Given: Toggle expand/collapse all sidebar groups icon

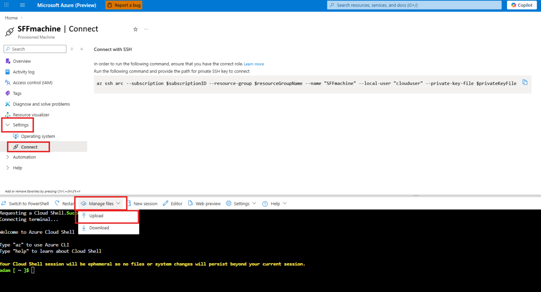Looking at the screenshot, I should pyautogui.click(x=72, y=49).
